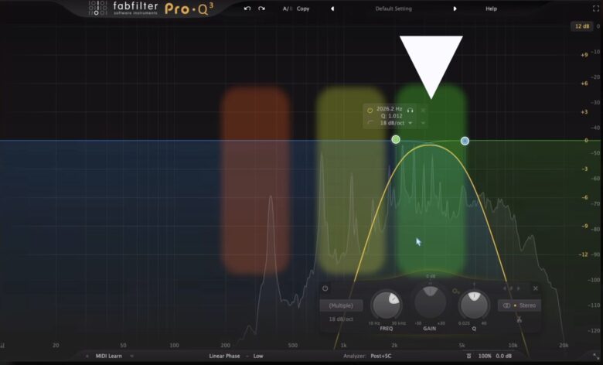Solo the band with headphones icon
Image resolution: width=603 pixels, height=365 pixels.
[411, 111]
